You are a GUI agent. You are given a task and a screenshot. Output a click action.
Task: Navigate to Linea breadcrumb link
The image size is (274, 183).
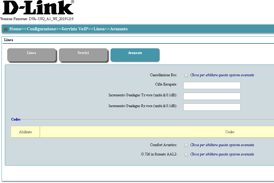click(99, 29)
